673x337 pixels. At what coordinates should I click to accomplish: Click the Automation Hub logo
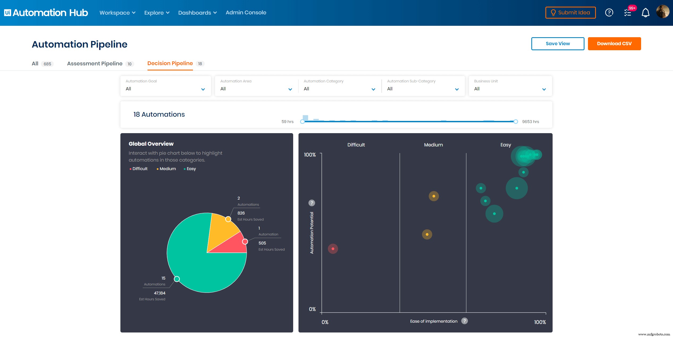point(46,12)
